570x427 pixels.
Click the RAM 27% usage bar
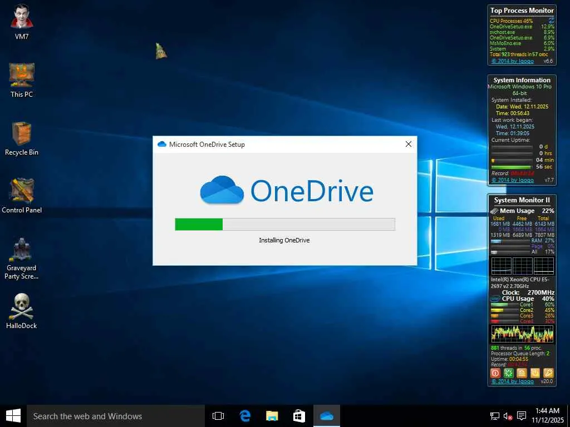point(510,241)
